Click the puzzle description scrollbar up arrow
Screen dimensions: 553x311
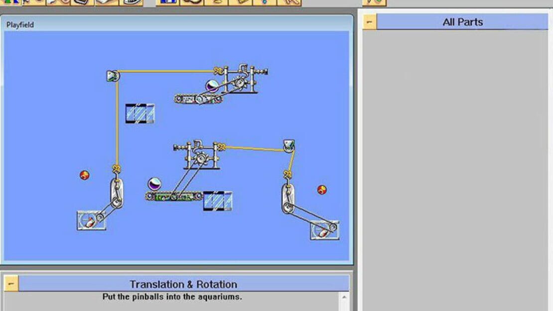coord(344,297)
